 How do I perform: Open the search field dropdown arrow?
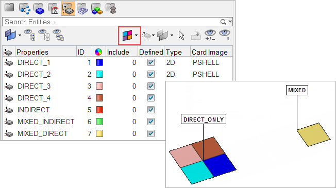click(230, 22)
